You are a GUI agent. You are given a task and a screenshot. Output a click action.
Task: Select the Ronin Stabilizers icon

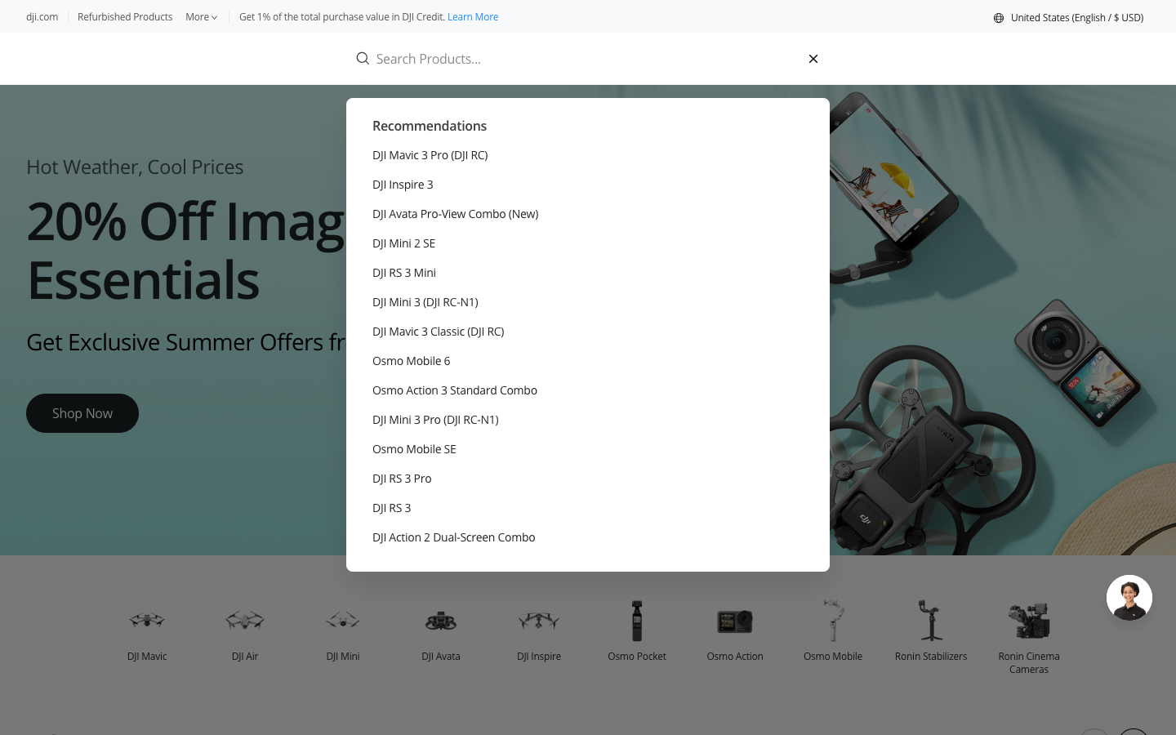(x=931, y=621)
